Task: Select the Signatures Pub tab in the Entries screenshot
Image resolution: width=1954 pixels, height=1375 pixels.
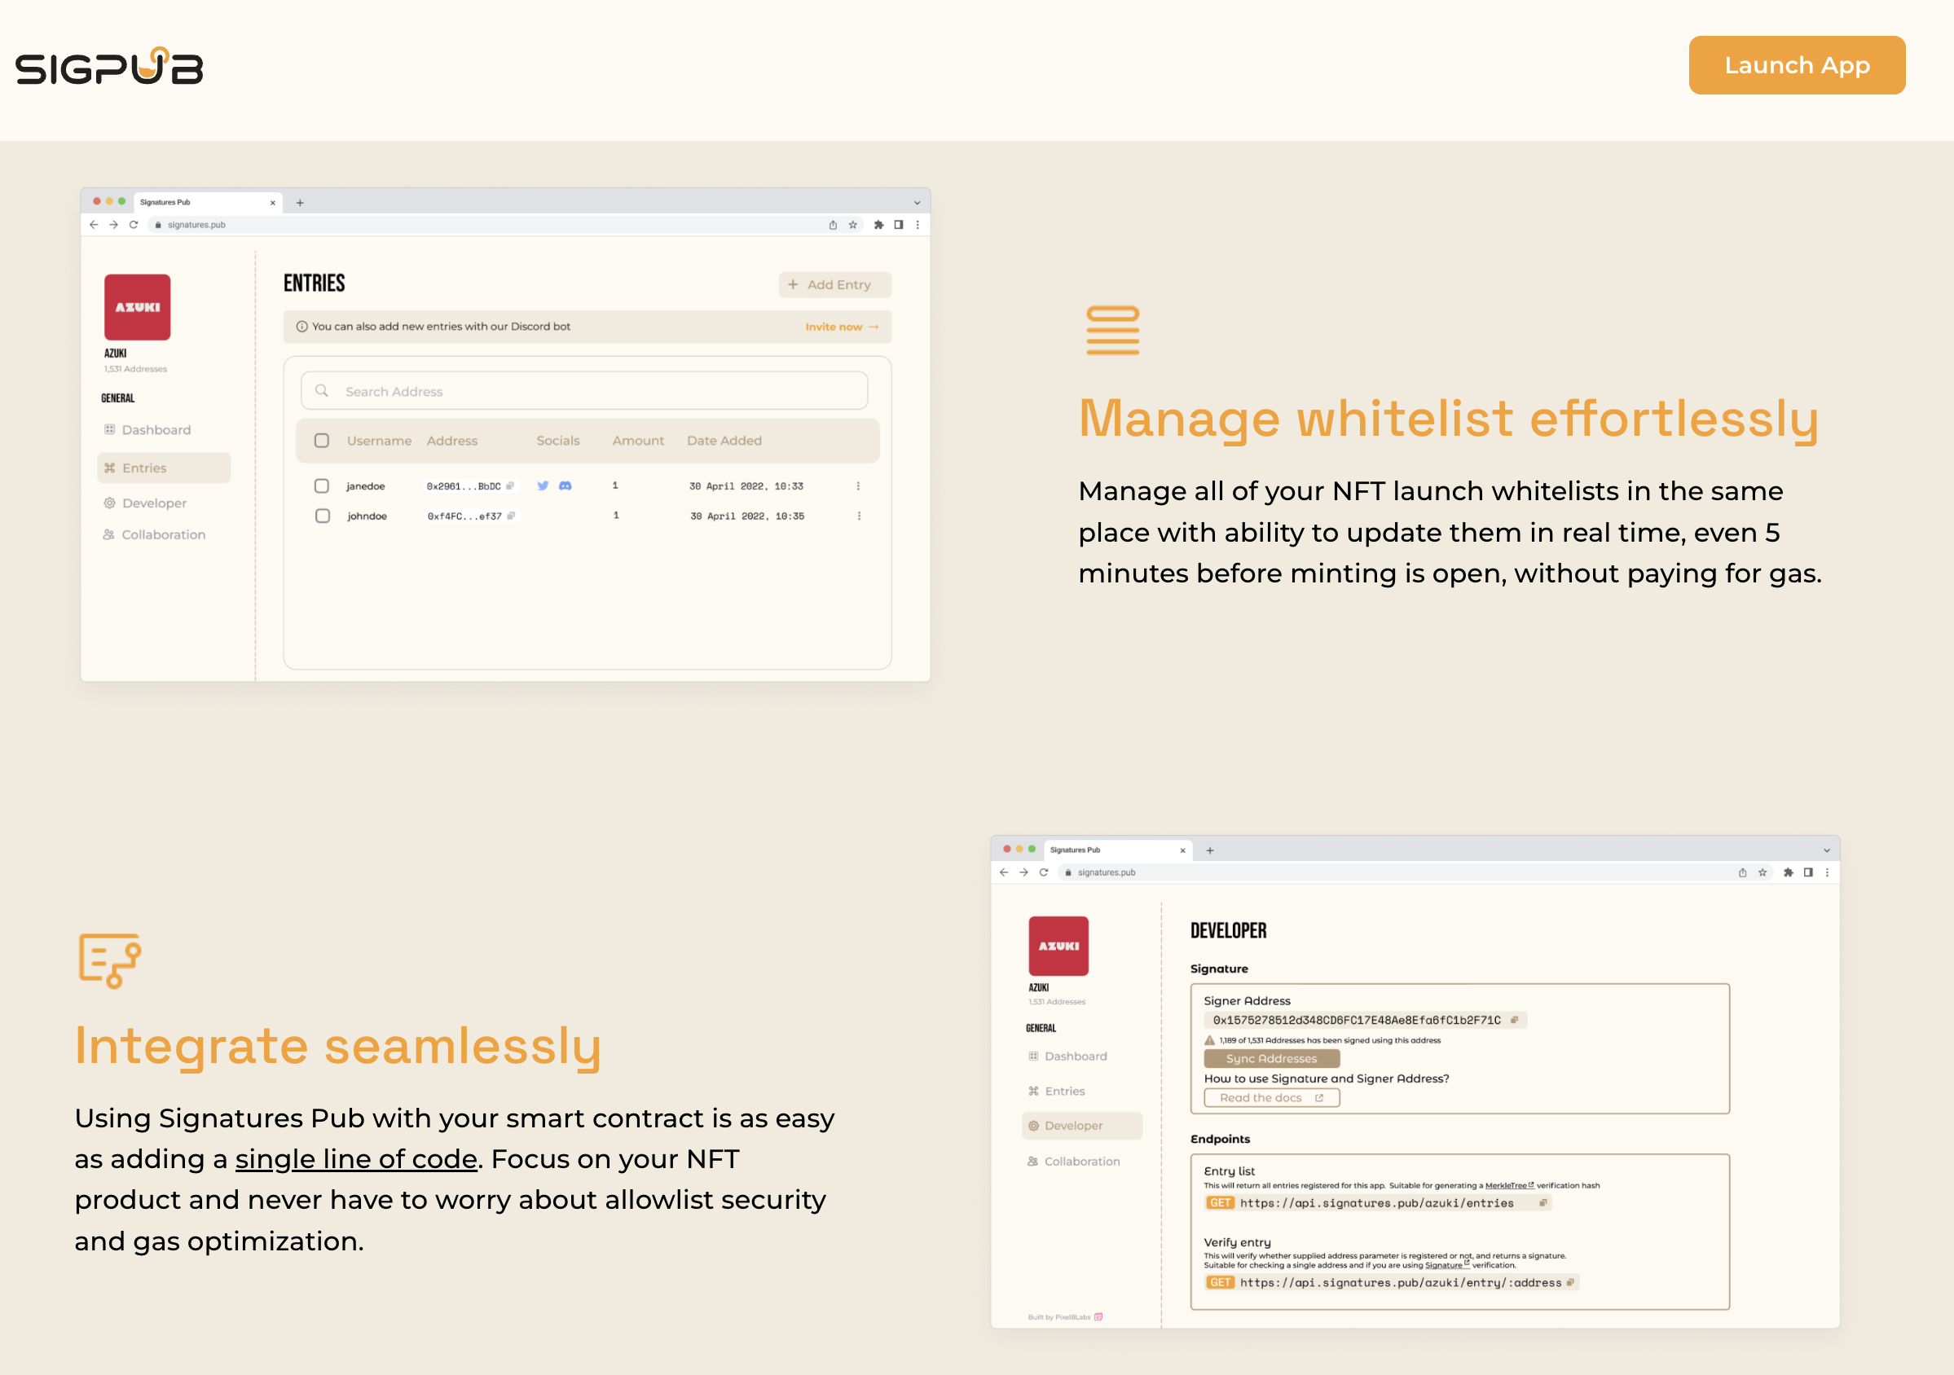Action: (209, 203)
